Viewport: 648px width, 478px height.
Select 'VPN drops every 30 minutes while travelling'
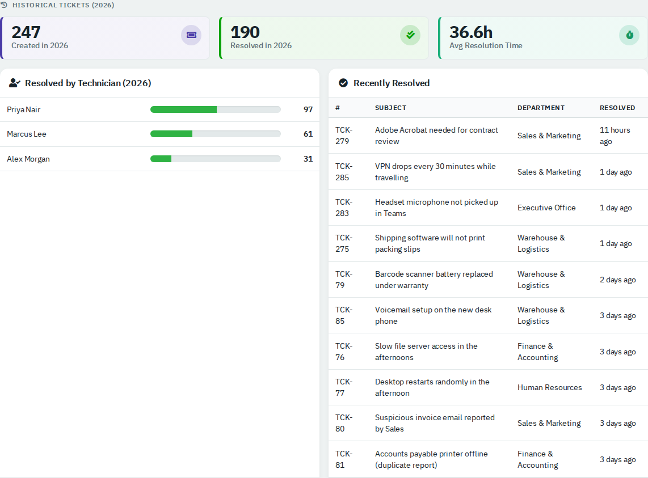click(x=435, y=172)
